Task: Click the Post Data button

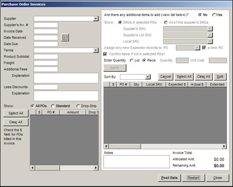Action: point(169,178)
